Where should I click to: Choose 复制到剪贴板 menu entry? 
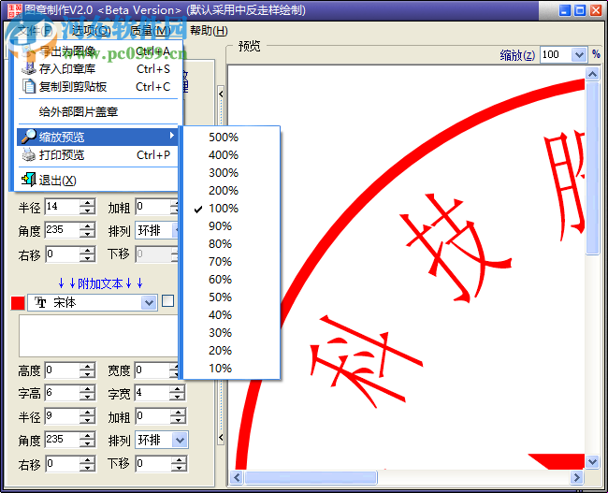[97, 86]
